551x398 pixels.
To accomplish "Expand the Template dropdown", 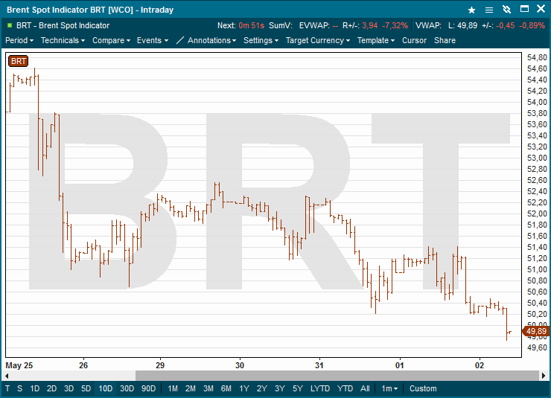I will tap(376, 40).
